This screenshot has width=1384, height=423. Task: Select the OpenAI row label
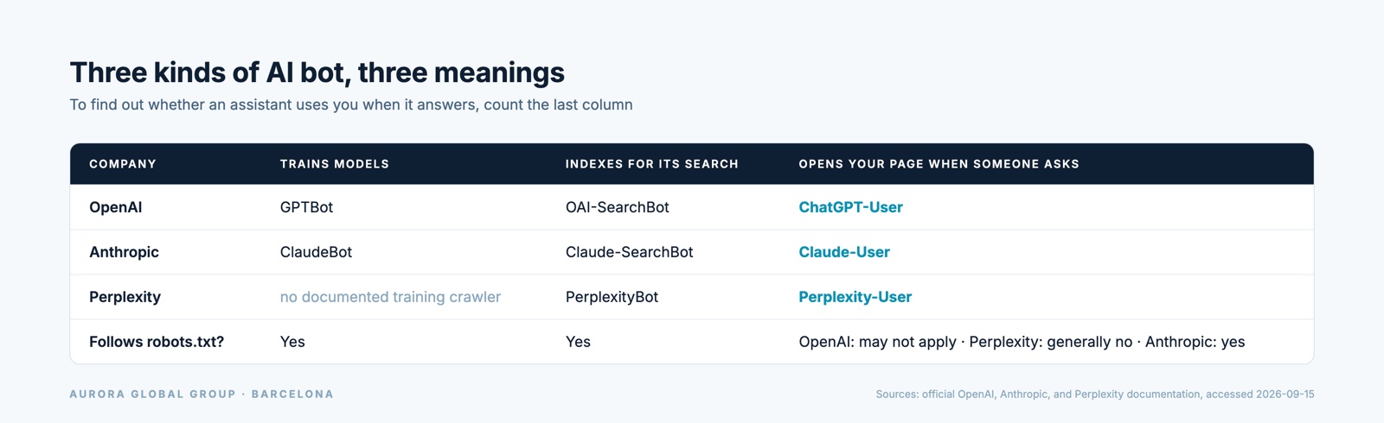click(116, 207)
